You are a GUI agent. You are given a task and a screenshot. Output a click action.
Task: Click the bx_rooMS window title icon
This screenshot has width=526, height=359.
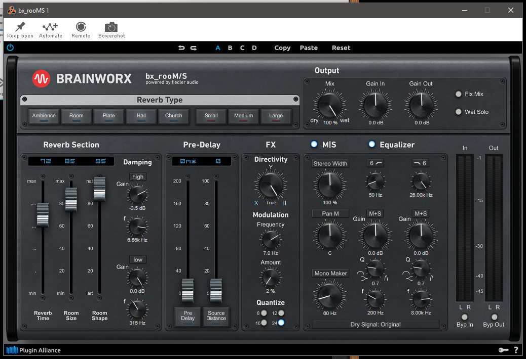tap(12, 11)
